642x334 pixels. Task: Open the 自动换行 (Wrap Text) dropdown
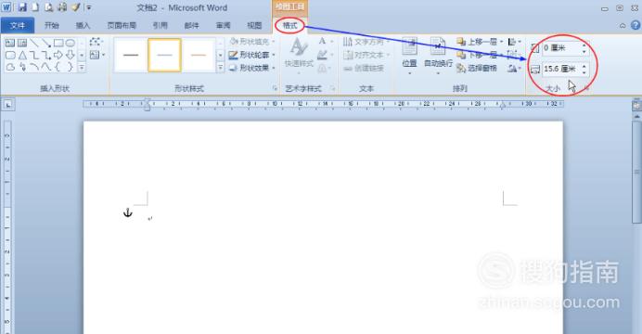pos(438,55)
